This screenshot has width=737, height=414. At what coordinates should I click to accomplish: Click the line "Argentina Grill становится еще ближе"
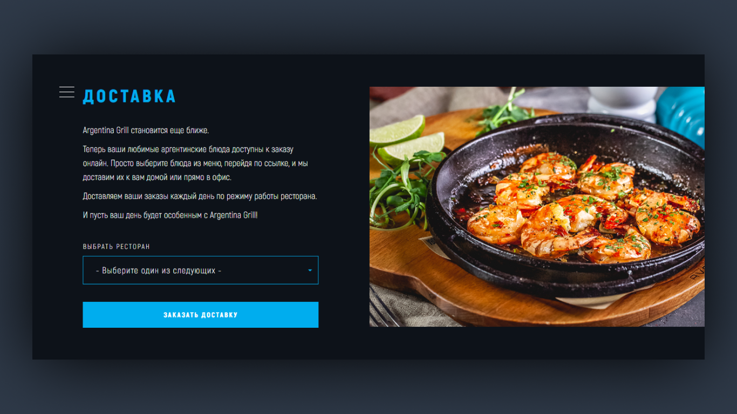coord(146,130)
